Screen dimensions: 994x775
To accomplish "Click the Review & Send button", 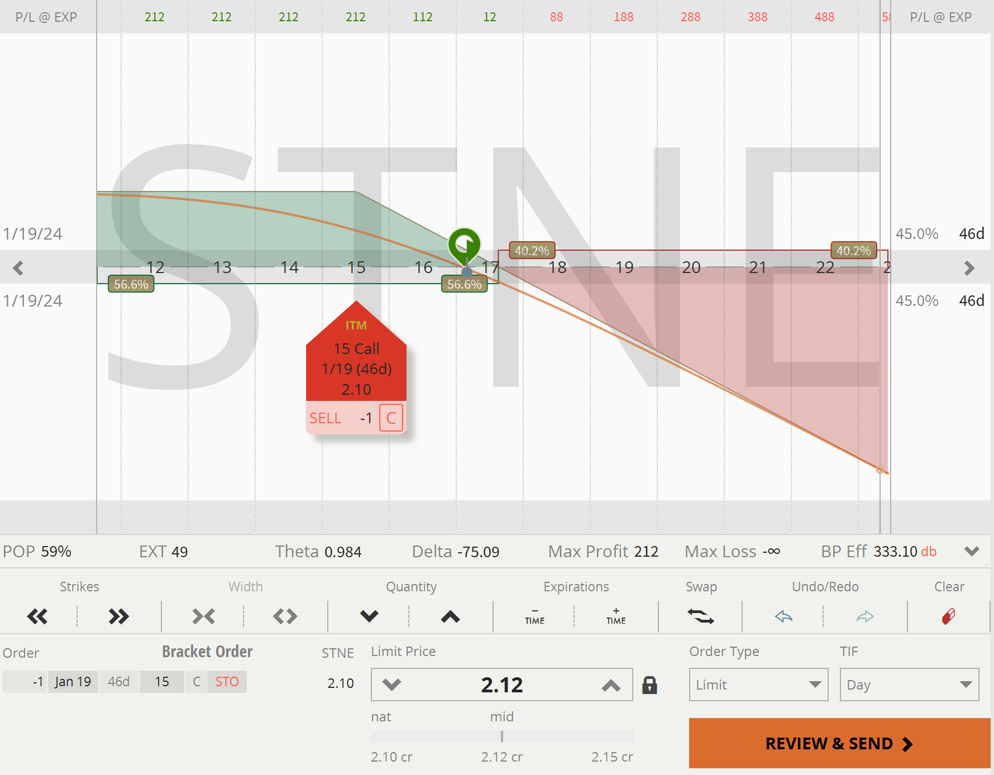I will [839, 743].
